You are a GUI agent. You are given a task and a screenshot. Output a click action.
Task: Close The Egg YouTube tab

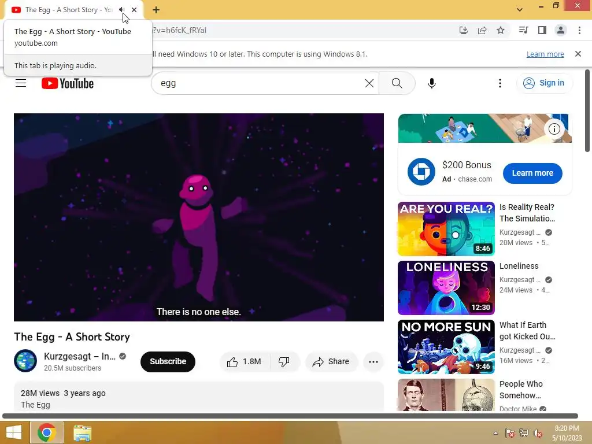[134, 10]
